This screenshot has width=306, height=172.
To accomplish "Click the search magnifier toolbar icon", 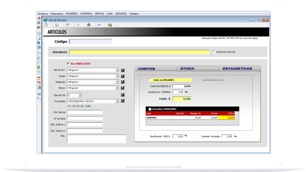I will 89,25.
